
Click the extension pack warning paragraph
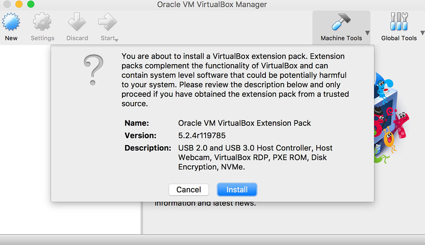(x=235, y=80)
